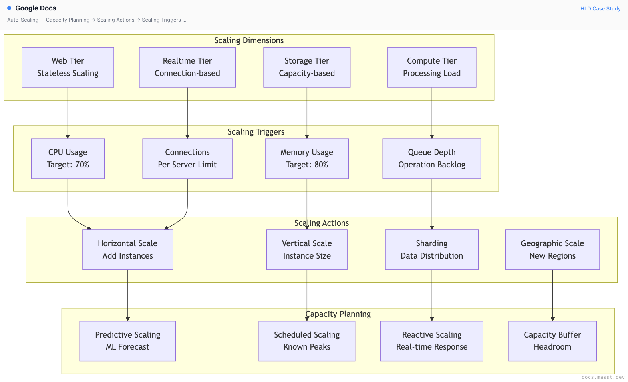Select the Reactive Scaling Real-time Response node

point(432,341)
